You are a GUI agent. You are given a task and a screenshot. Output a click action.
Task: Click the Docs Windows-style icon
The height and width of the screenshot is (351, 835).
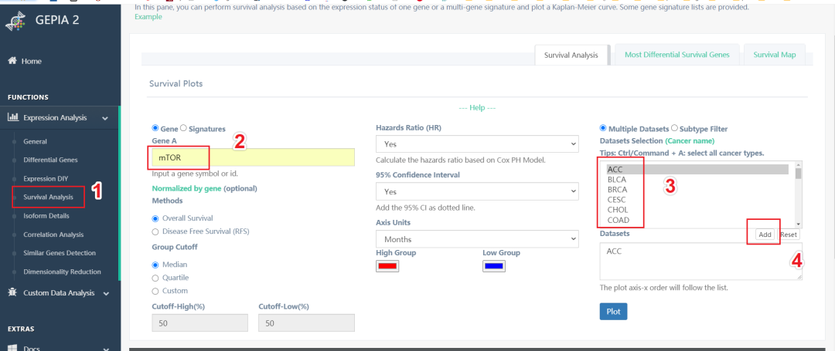tap(12, 348)
